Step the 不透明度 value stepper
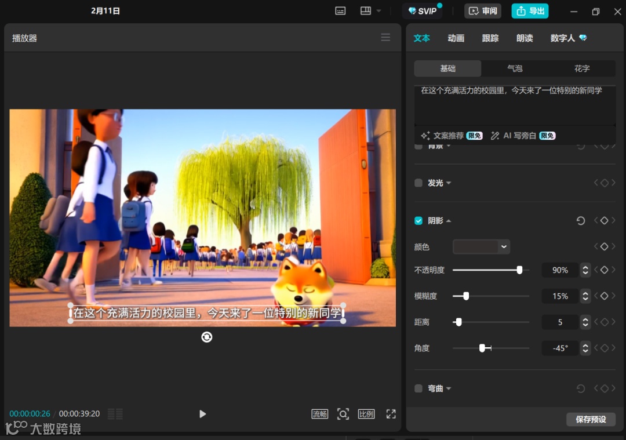This screenshot has width=626, height=440. pos(585,270)
